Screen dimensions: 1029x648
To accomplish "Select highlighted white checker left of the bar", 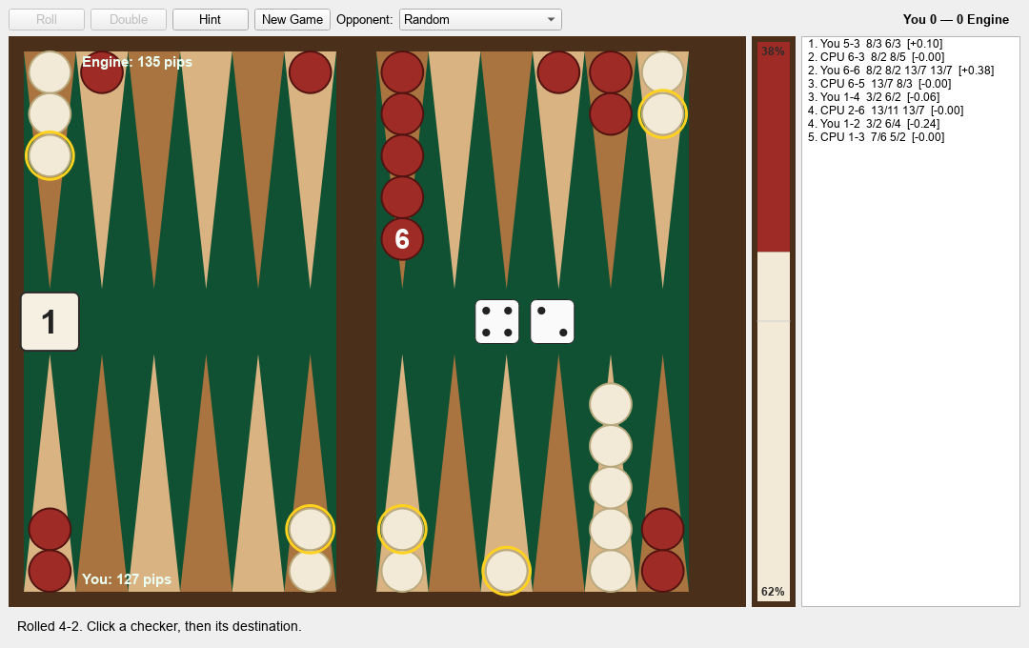I will 311,529.
